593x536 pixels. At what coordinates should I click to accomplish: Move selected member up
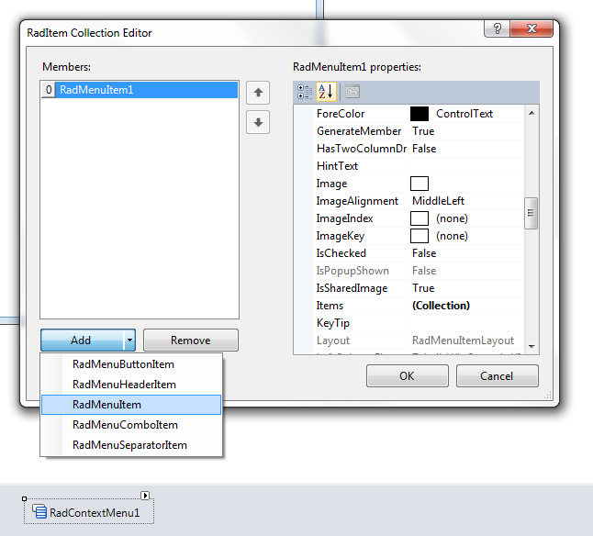(258, 93)
